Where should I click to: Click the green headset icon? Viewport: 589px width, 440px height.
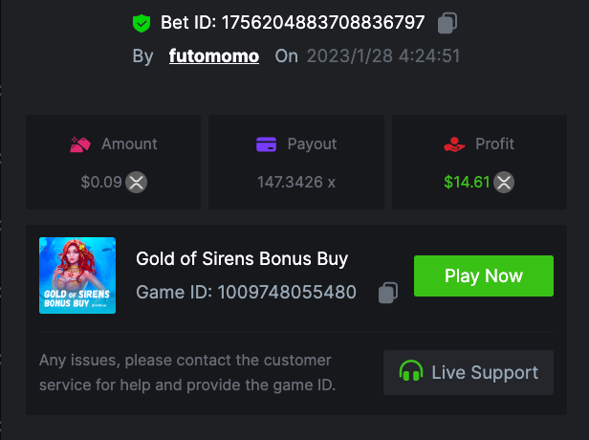tap(411, 372)
